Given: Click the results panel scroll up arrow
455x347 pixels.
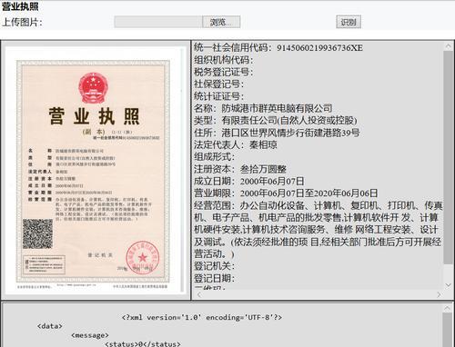Looking at the screenshot, I should [x=448, y=46].
